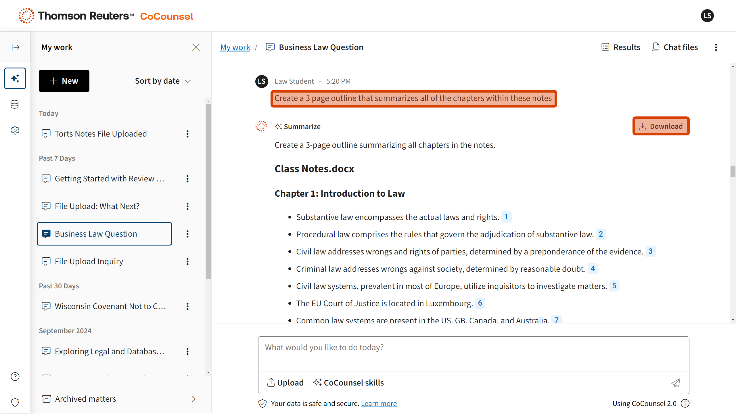Open options menu for Torts Notes File Uploaded

click(x=187, y=134)
